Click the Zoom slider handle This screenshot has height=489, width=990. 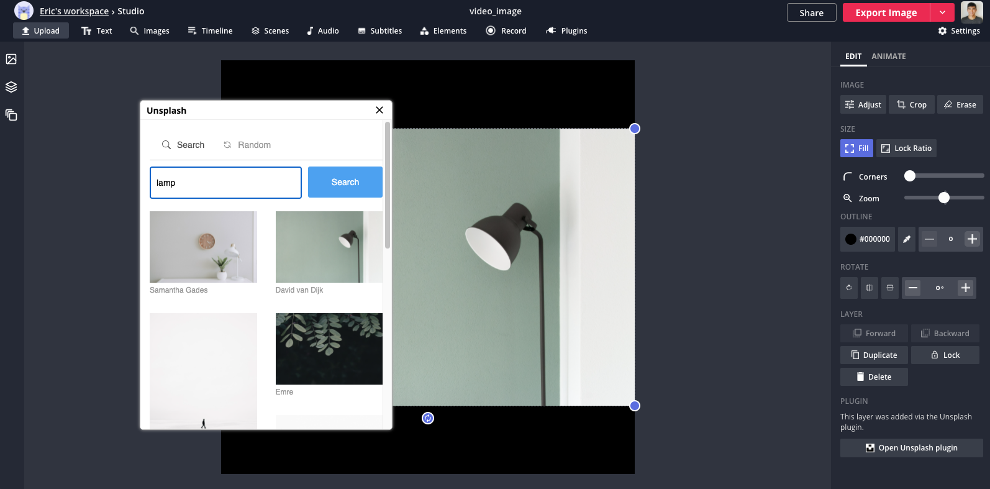944,198
